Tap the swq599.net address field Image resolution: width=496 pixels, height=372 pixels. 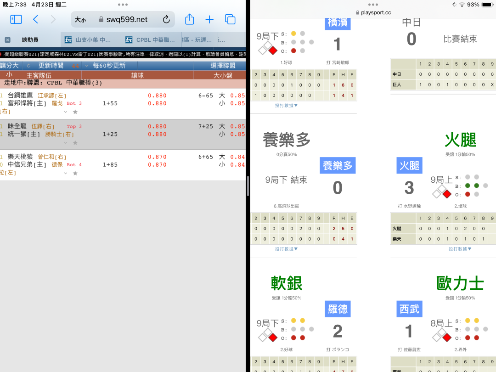tap(123, 20)
